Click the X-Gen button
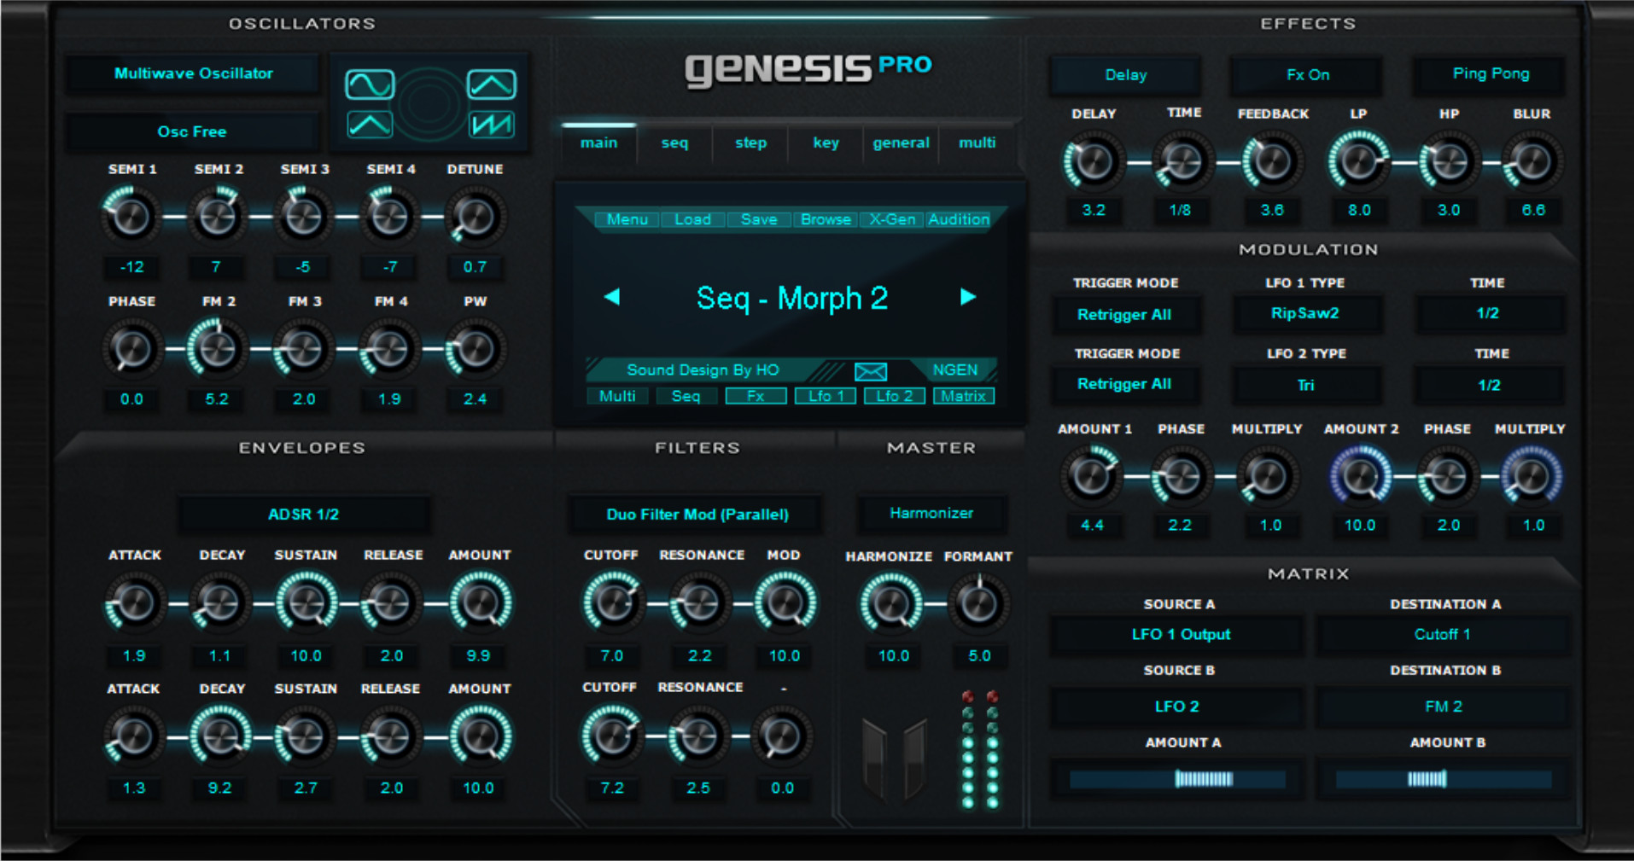This screenshot has height=861, width=1634. tap(892, 220)
